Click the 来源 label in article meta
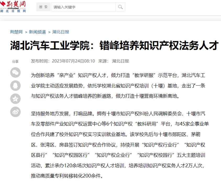Image resolution: width=221 pixels, height=183 pixels. (103, 61)
